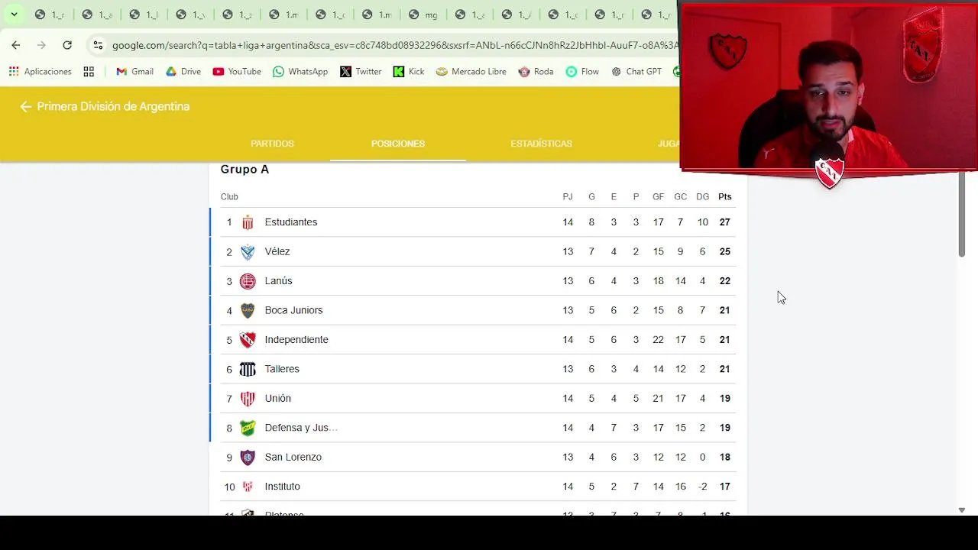The height and width of the screenshot is (550, 978).
Task: Click the page vertical scrollbar thumb
Action: (962, 214)
